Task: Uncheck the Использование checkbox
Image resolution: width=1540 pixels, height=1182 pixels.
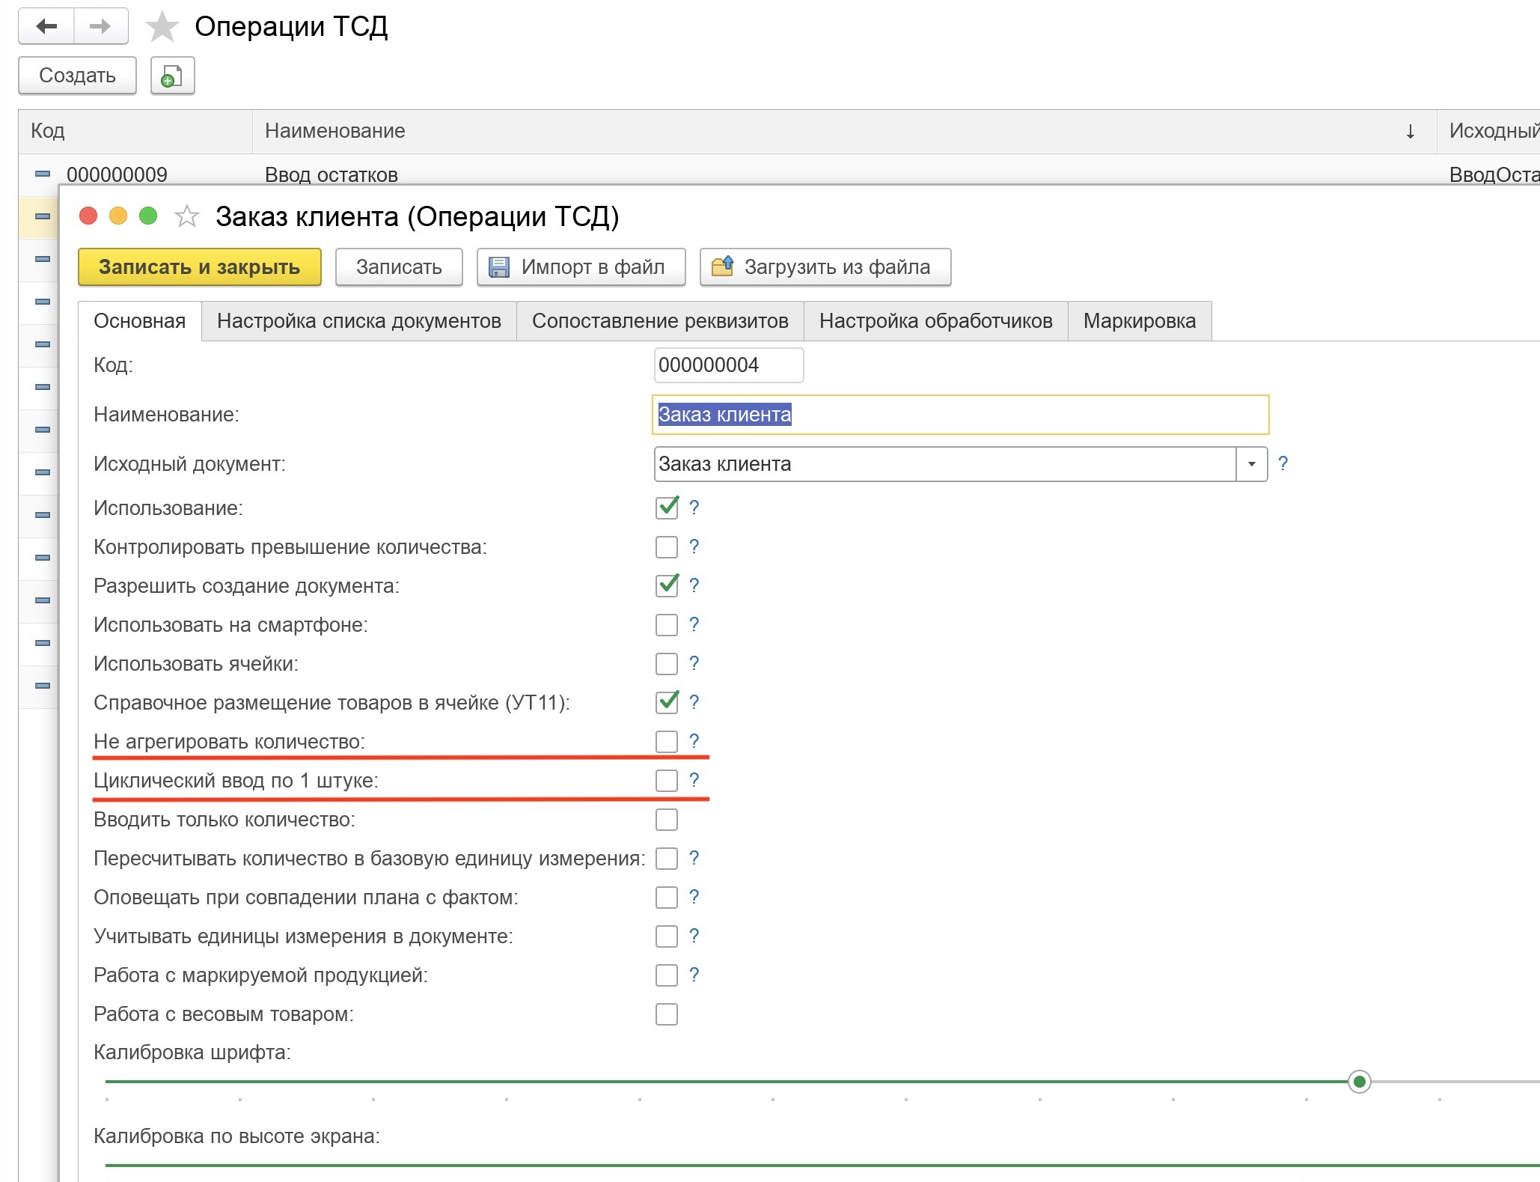Action: 667,508
